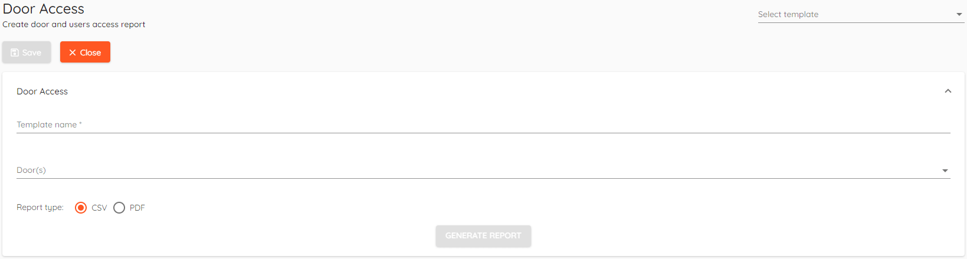Image resolution: width=967 pixels, height=259 pixels.
Task: Click the floppy disk Save icon
Action: pos(15,53)
